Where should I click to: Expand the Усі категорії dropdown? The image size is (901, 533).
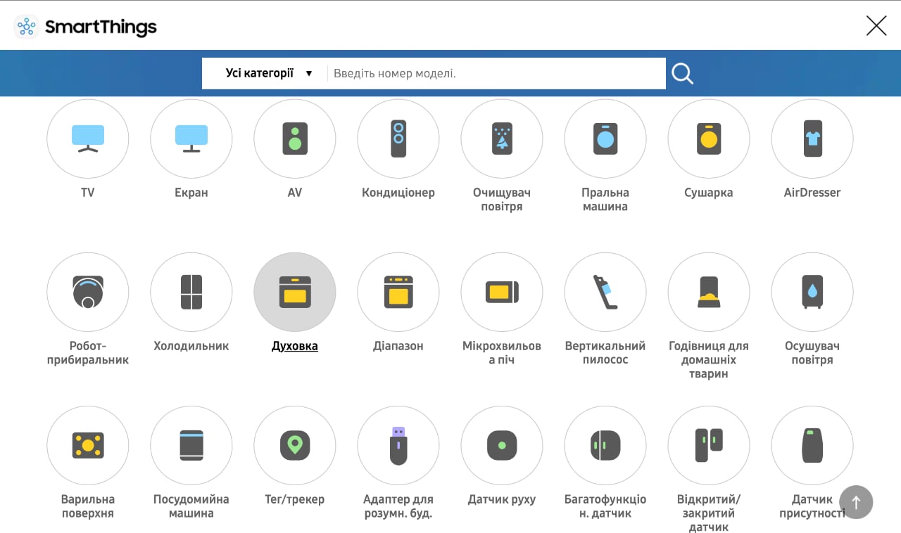point(267,73)
